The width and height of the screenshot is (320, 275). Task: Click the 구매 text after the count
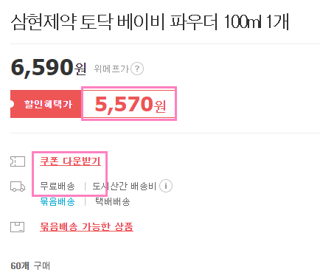pyautogui.click(x=42, y=266)
